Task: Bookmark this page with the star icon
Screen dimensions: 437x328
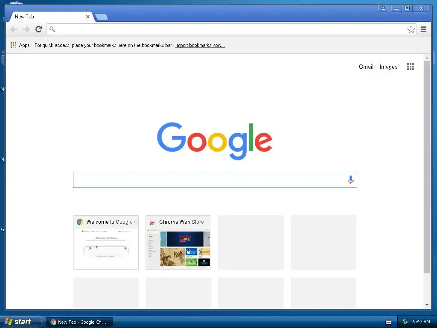Action: tap(411, 29)
